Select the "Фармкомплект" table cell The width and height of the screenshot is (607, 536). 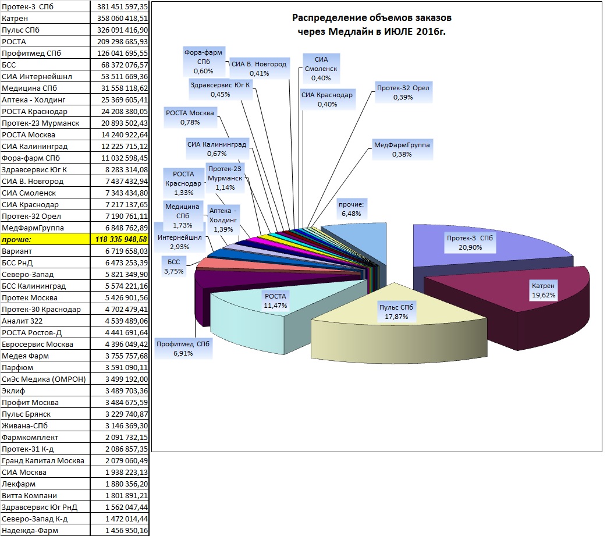[x=45, y=437]
